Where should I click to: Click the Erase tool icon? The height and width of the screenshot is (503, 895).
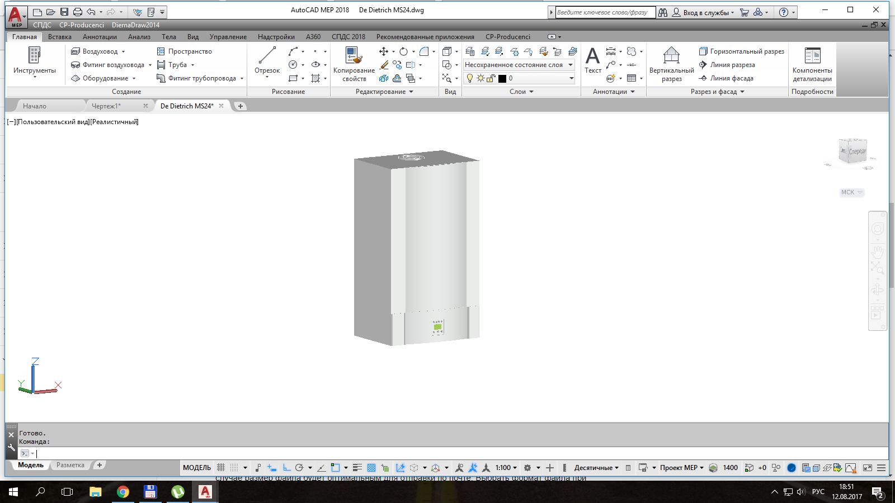pyautogui.click(x=384, y=65)
